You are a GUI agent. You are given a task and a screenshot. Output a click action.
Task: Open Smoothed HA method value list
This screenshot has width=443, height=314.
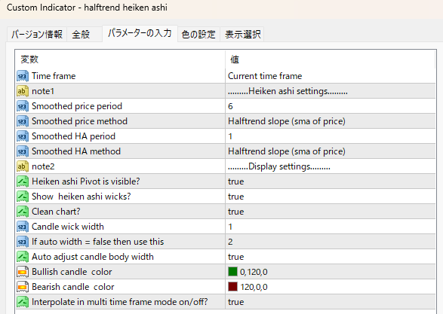(330, 151)
